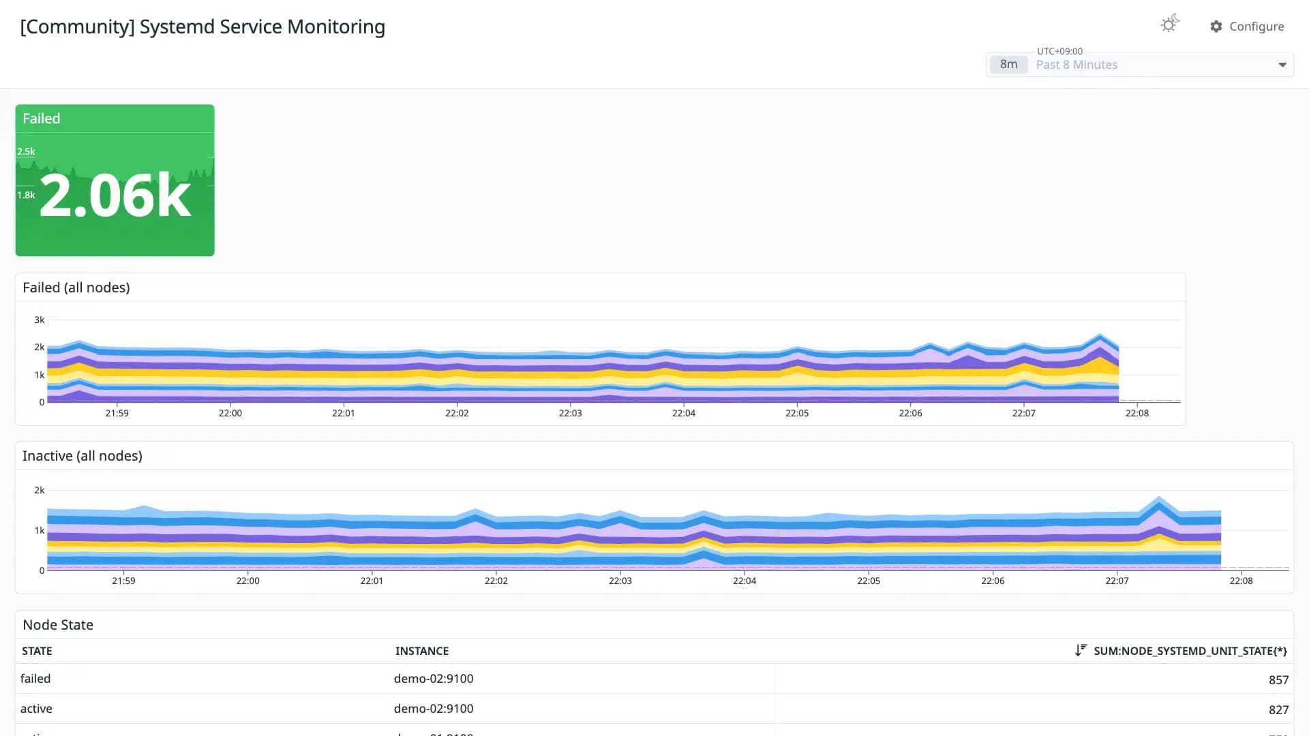Click the 22:03 marker on Inactive graph

coord(620,581)
